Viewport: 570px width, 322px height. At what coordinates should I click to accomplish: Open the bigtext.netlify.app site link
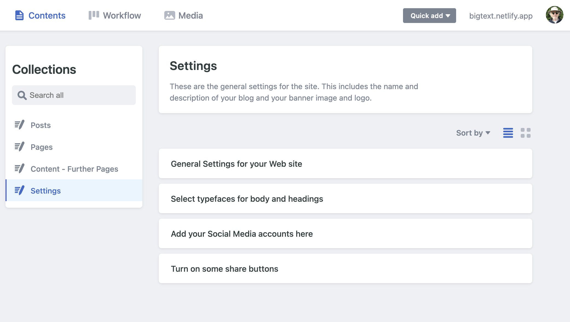pyautogui.click(x=501, y=16)
